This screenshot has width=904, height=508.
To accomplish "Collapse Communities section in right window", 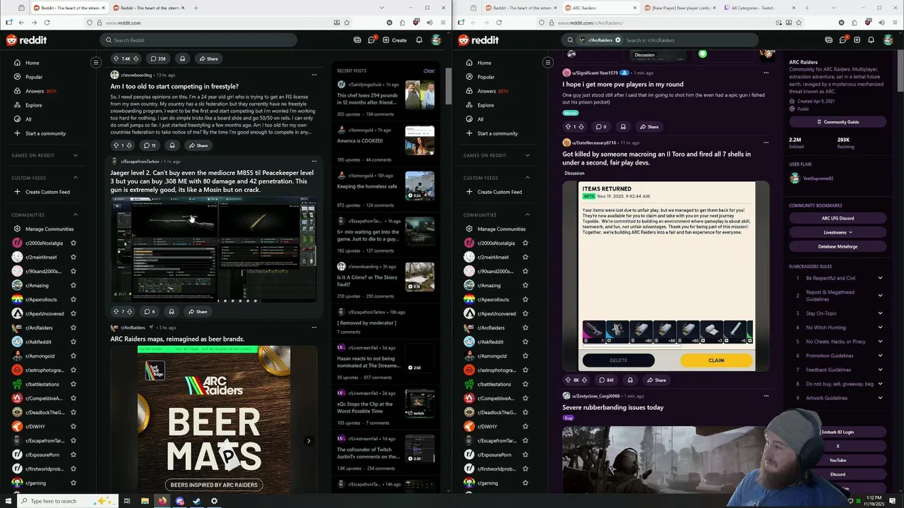I will click(528, 214).
